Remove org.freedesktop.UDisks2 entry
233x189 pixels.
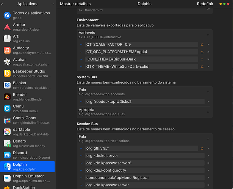208,102
